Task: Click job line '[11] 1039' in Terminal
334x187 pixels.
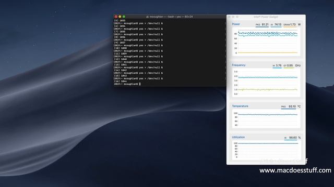Action: coord(121,54)
